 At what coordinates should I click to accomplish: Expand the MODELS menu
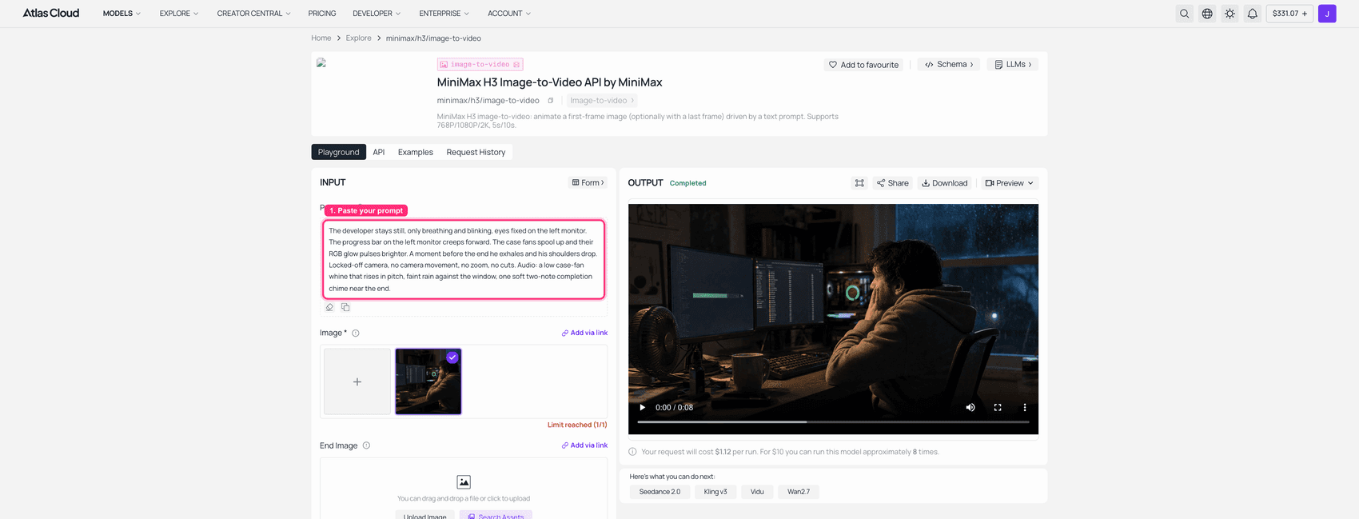click(x=122, y=14)
